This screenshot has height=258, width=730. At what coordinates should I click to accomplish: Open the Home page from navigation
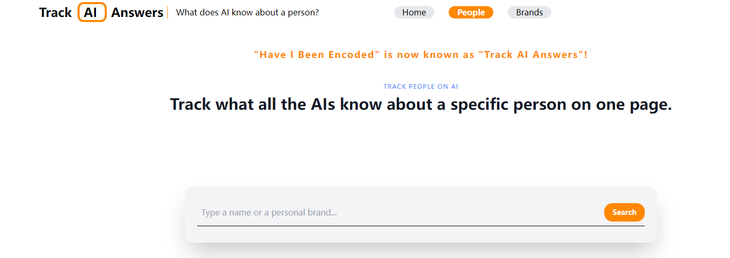(414, 12)
